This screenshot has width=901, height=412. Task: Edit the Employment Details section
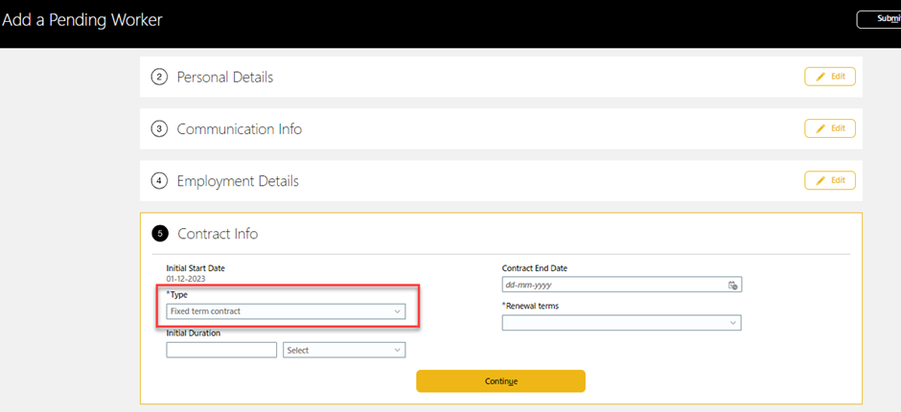[x=830, y=180]
